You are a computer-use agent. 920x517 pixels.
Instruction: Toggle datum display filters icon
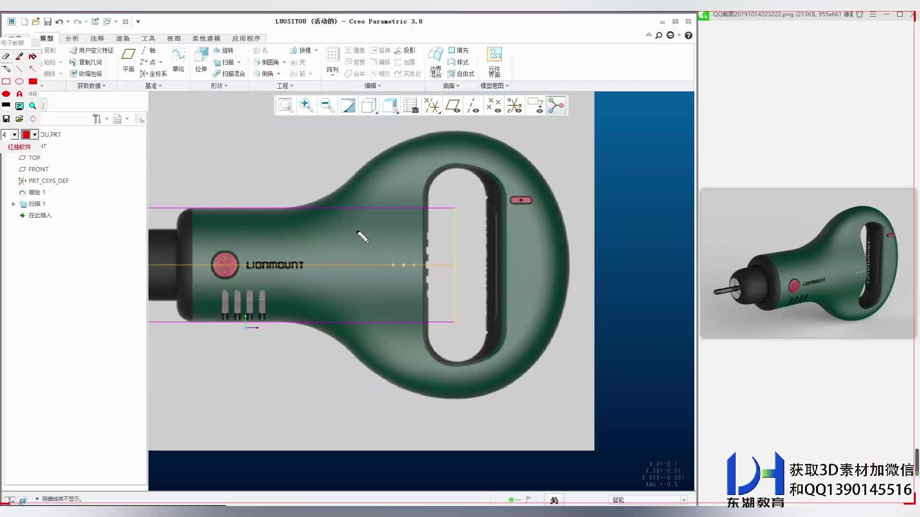point(432,105)
